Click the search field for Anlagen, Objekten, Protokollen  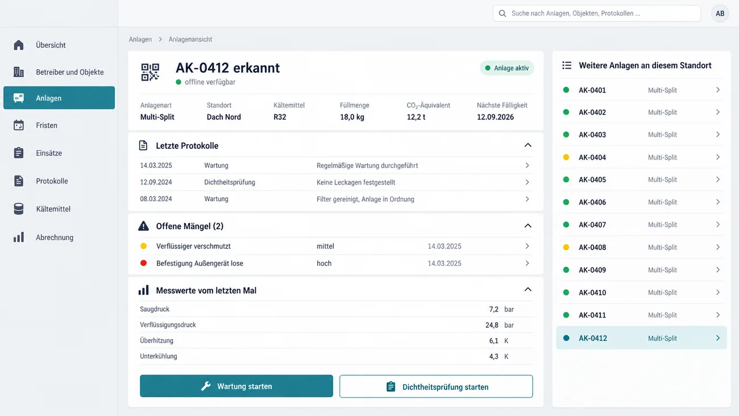point(597,13)
